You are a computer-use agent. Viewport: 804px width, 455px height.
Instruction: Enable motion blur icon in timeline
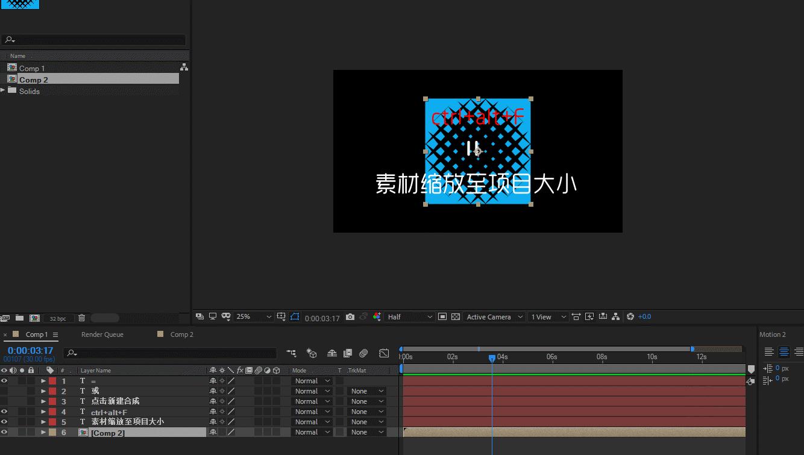(x=363, y=353)
